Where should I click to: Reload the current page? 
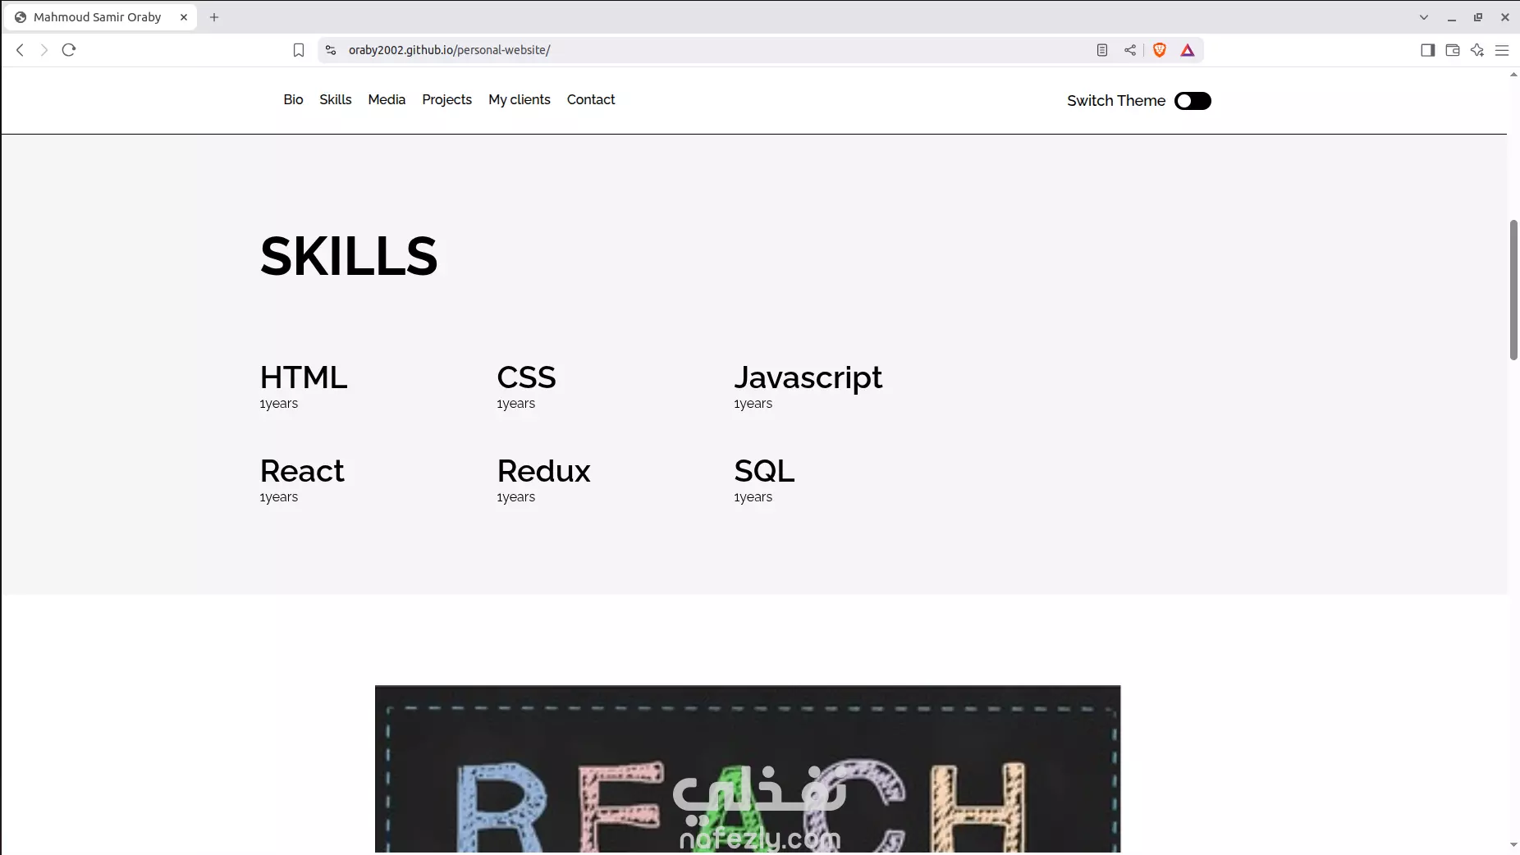pyautogui.click(x=69, y=50)
